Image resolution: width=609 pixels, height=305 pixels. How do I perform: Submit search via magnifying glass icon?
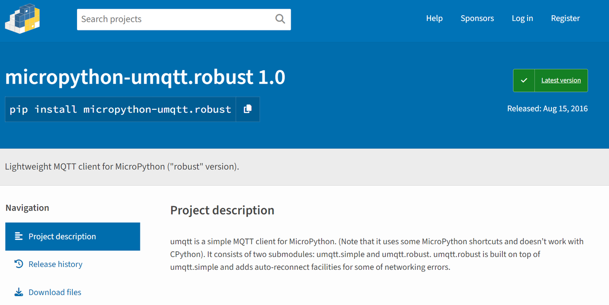[x=280, y=19]
